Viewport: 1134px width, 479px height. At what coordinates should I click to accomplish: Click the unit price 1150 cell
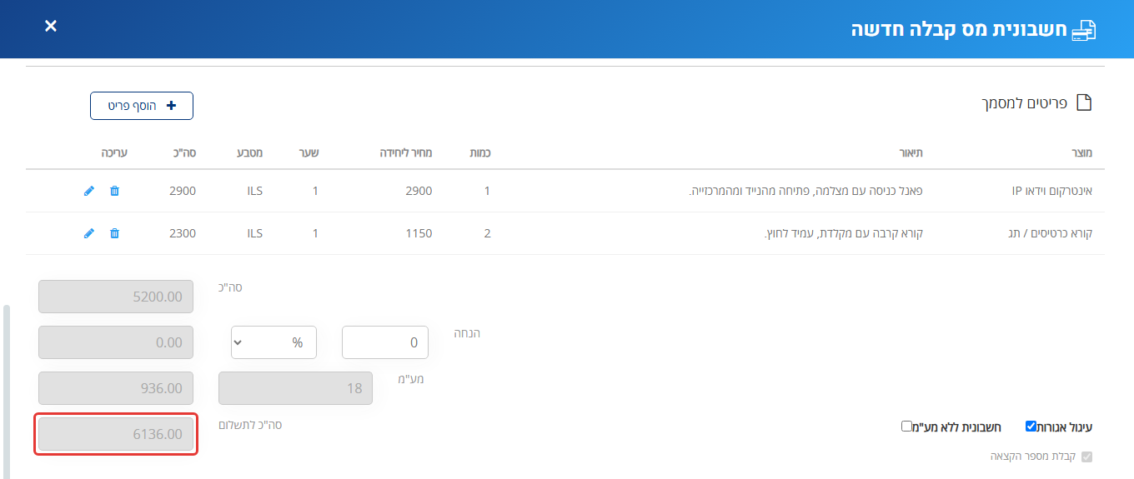coord(419,233)
